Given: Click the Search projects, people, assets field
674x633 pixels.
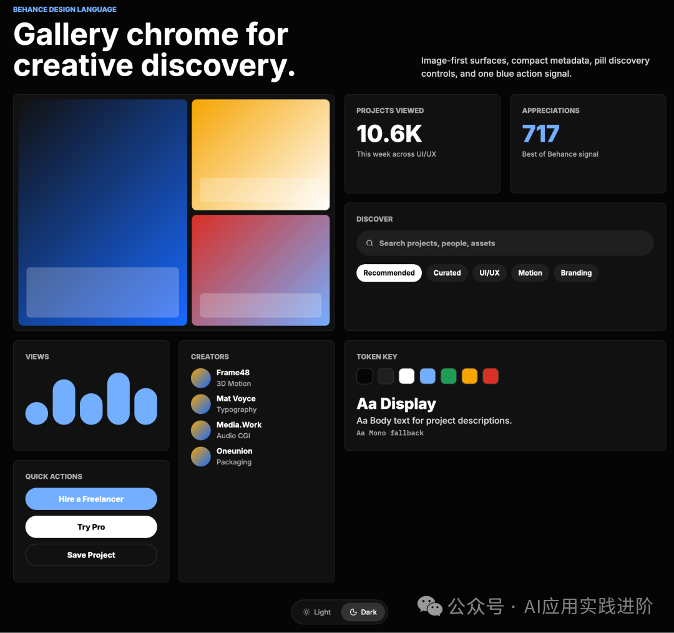Looking at the screenshot, I should coord(505,243).
